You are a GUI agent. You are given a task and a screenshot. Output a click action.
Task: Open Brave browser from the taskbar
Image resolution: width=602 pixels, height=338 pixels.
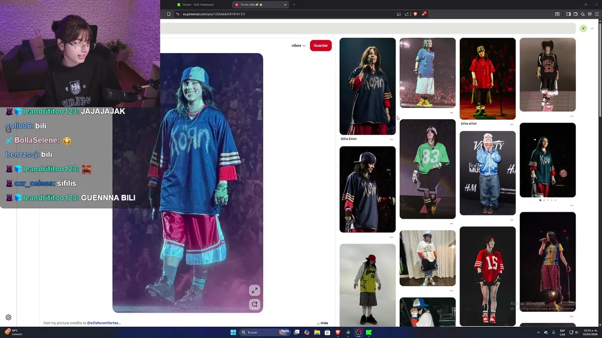point(338,332)
